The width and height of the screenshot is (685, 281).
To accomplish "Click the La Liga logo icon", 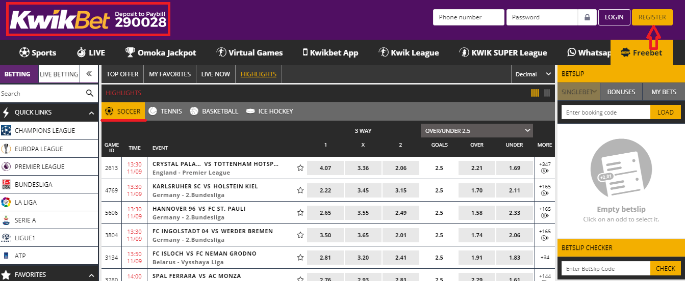I will 6,202.
